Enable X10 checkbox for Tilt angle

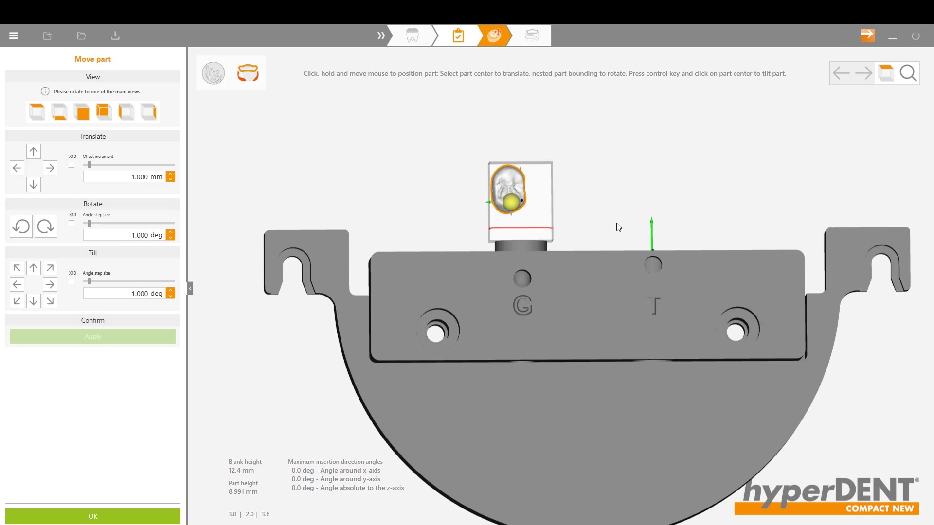tap(72, 281)
